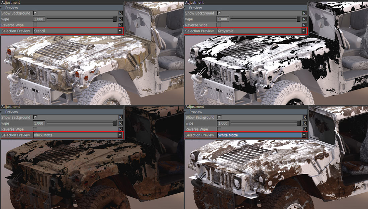Open the Selection Preview dropdown showing Stencil
Image resolution: width=368 pixels, height=209 pixels.
pos(78,31)
